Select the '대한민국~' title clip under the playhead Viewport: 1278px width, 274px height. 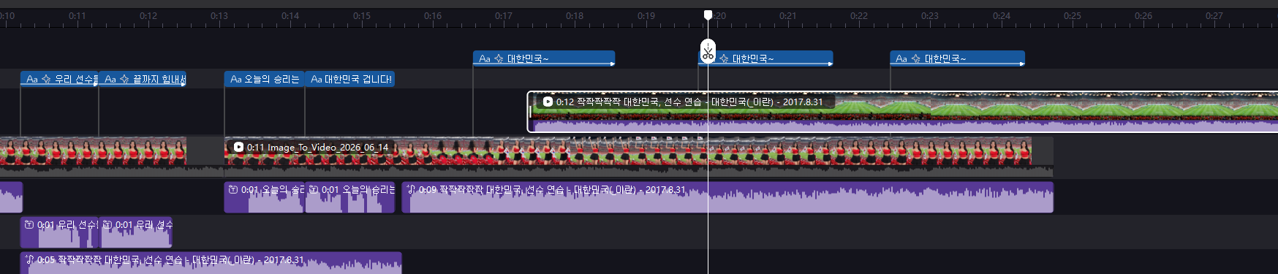pos(765,58)
